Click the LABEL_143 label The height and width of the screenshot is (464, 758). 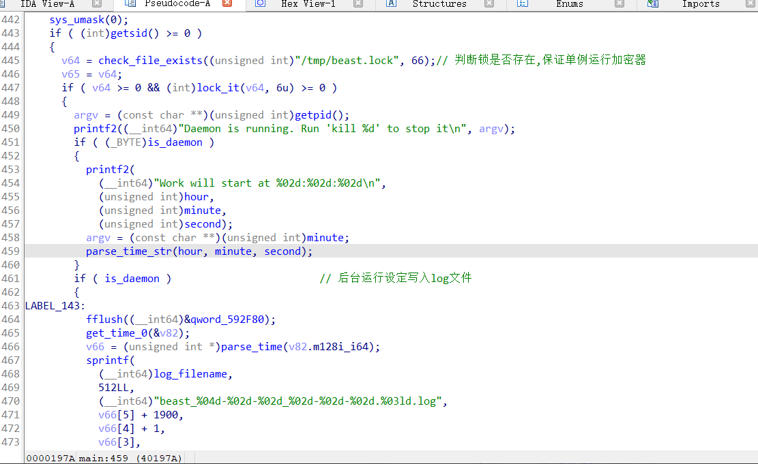point(53,306)
